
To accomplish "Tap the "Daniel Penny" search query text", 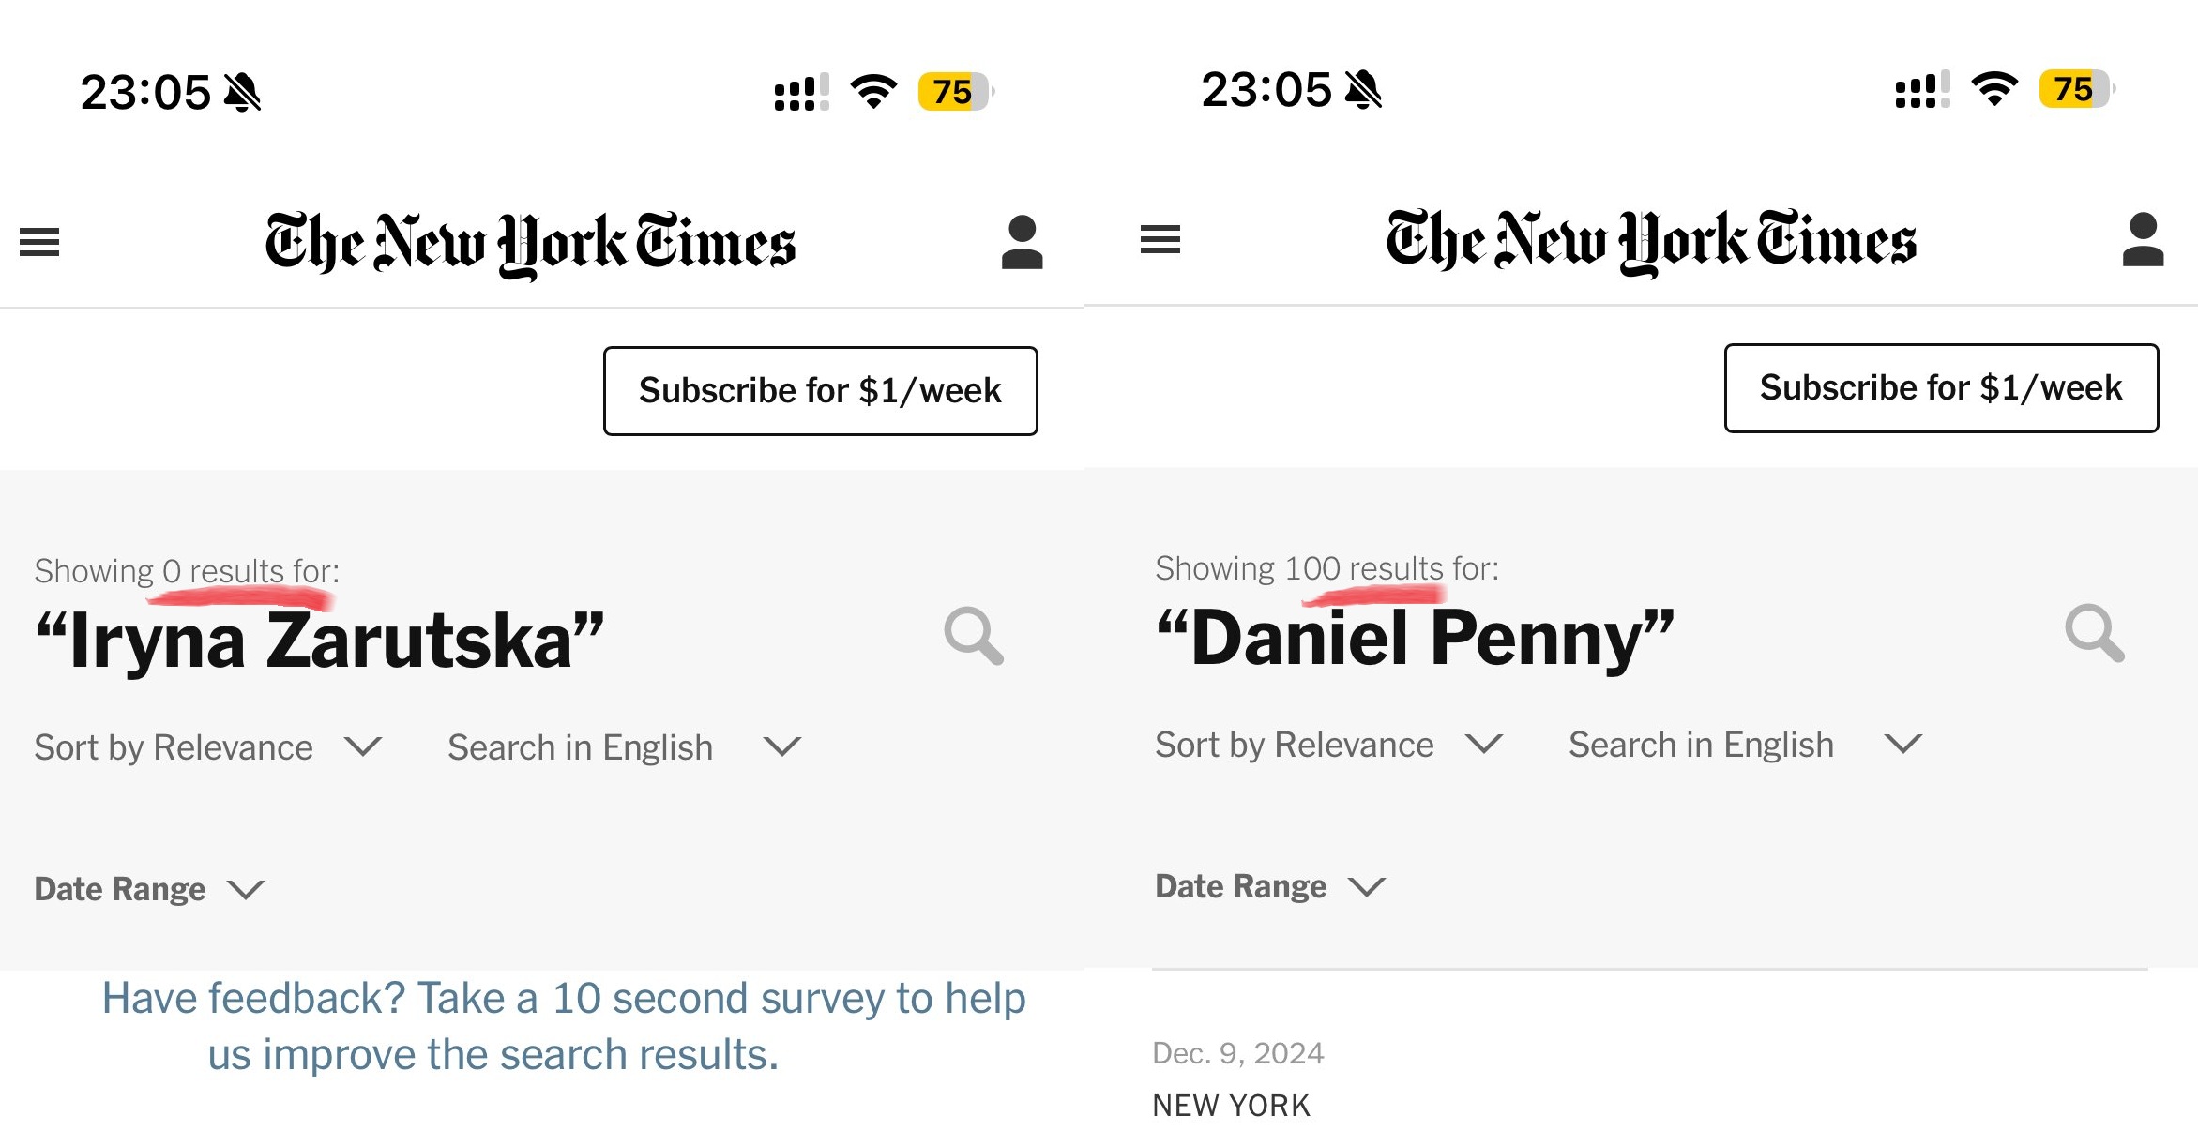I will tap(1415, 639).
